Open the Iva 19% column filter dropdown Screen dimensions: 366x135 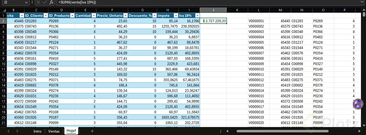click(x=197, y=16)
